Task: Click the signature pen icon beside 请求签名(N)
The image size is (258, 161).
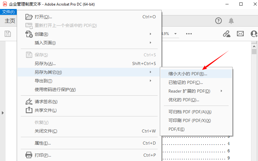Action: pyautogui.click(x=29, y=102)
